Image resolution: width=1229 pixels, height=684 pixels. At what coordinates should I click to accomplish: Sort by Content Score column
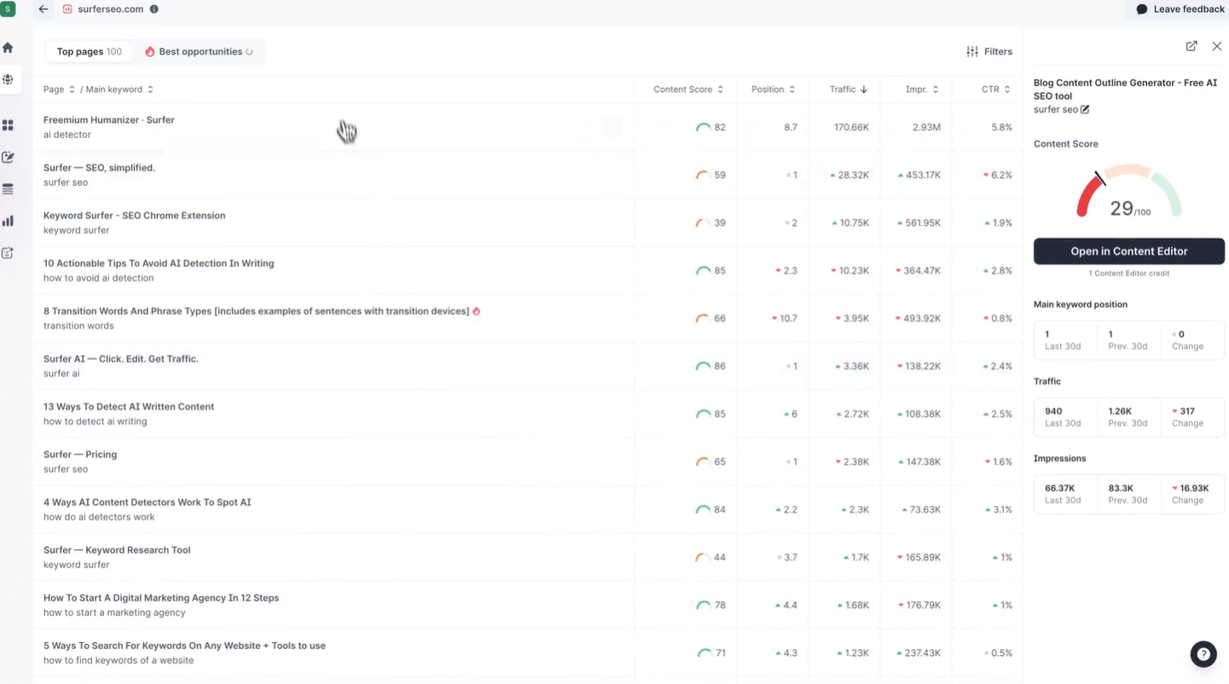coord(688,90)
